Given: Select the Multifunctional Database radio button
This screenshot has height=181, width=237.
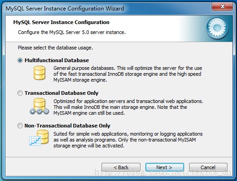Looking at the screenshot, I should click(x=20, y=60).
